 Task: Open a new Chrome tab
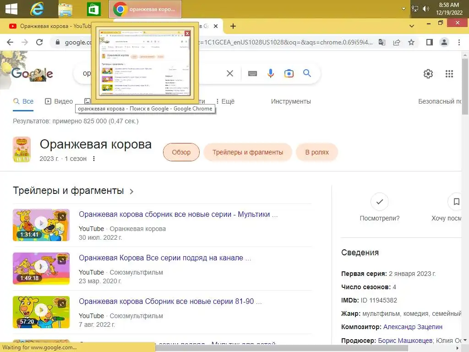click(233, 26)
